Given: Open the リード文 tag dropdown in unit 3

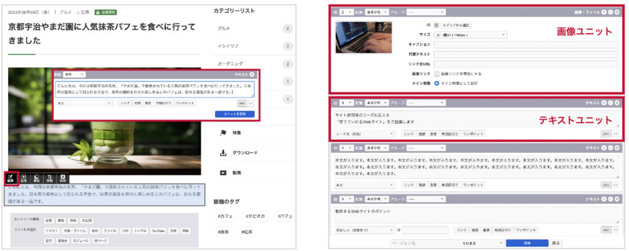Looking at the screenshot, I should (365, 134).
